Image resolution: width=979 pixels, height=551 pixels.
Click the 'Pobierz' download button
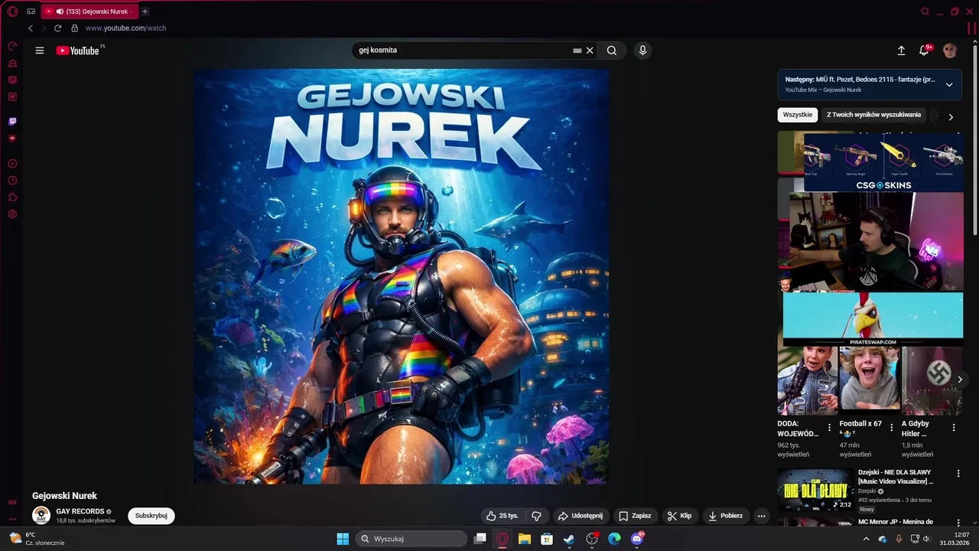pyautogui.click(x=726, y=516)
